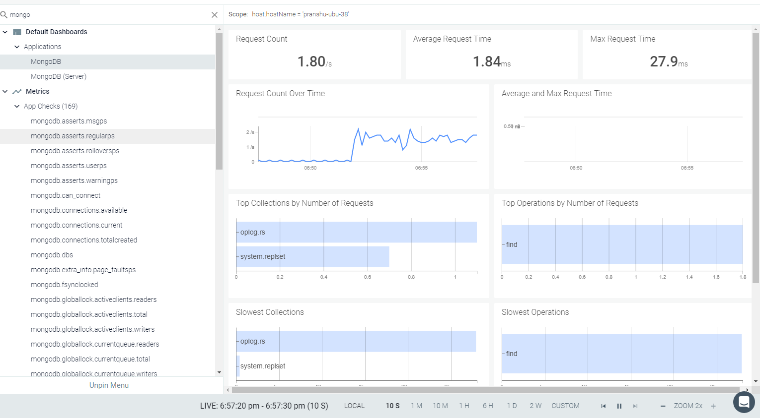Select the MongoDB dashboard

click(x=108, y=61)
